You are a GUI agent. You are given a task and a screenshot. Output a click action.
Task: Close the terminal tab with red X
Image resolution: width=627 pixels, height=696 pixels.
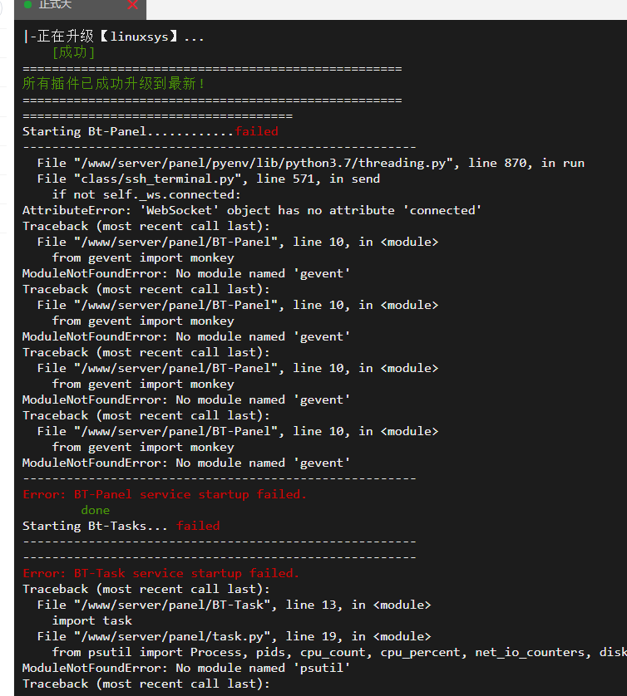[133, 5]
